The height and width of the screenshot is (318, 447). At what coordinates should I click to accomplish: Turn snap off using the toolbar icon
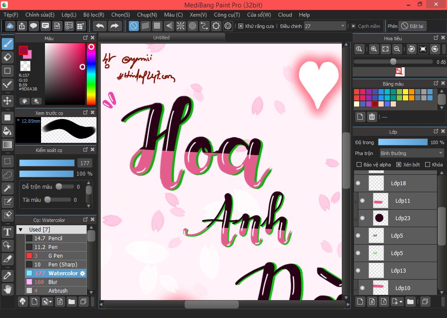tap(134, 26)
